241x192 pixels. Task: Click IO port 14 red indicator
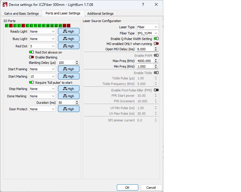(64, 26)
